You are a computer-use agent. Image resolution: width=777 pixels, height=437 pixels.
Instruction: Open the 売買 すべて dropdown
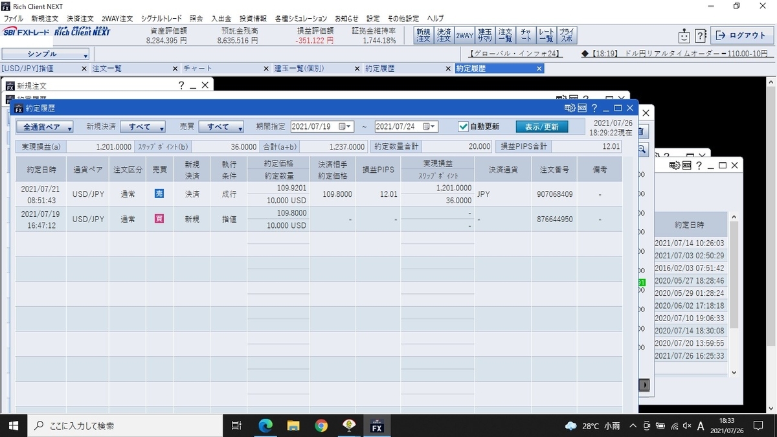tap(221, 127)
